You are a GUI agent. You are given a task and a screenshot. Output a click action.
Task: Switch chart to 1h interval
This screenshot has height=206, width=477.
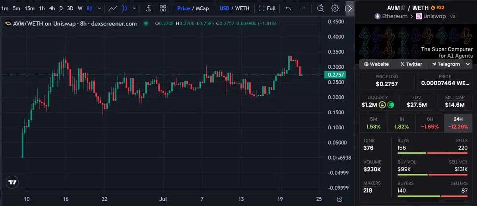point(42,8)
